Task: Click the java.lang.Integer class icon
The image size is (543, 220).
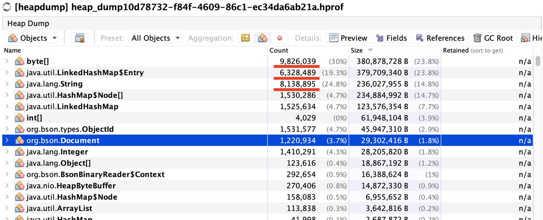Action: (x=19, y=152)
